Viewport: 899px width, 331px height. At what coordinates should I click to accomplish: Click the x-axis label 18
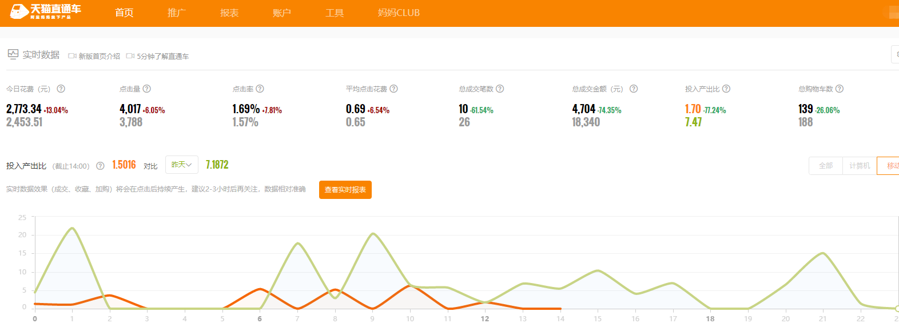click(710, 318)
